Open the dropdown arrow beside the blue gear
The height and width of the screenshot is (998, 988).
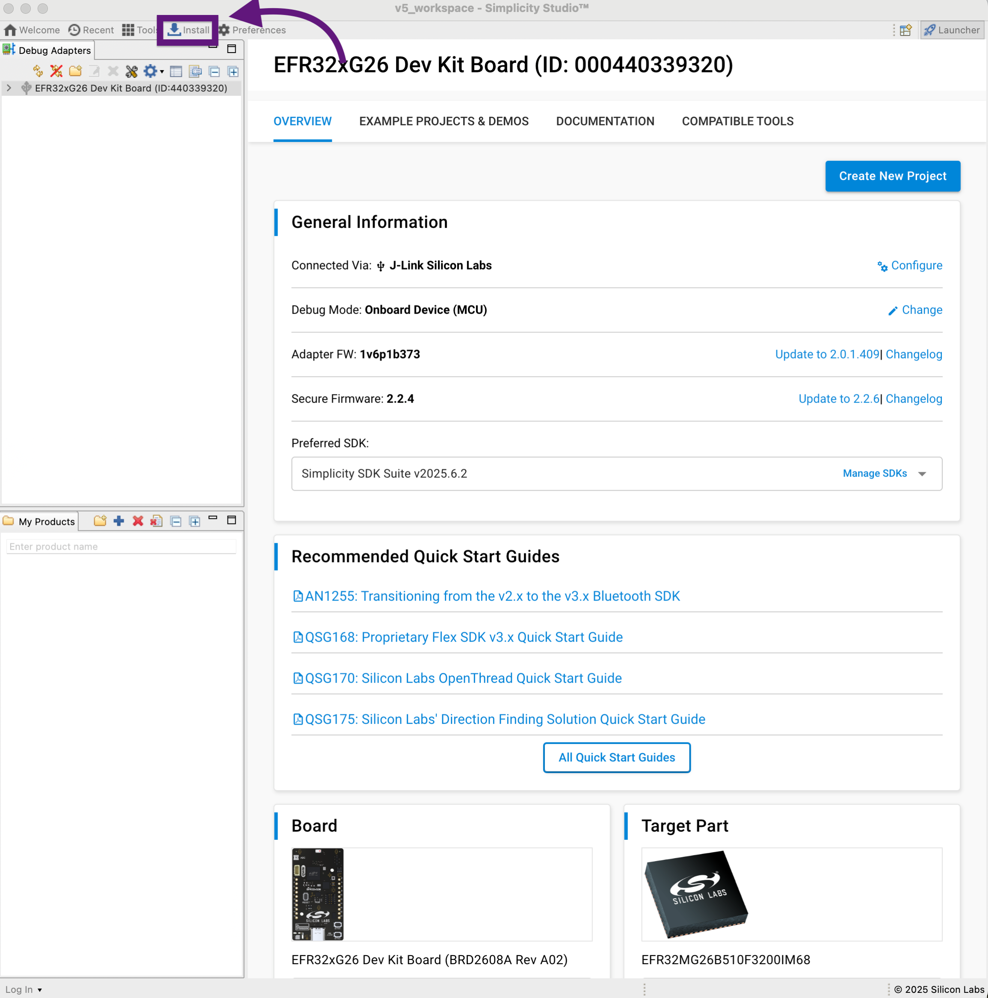pos(162,72)
